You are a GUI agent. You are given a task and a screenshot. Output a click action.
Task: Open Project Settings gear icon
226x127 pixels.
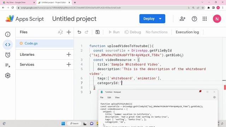8,75
